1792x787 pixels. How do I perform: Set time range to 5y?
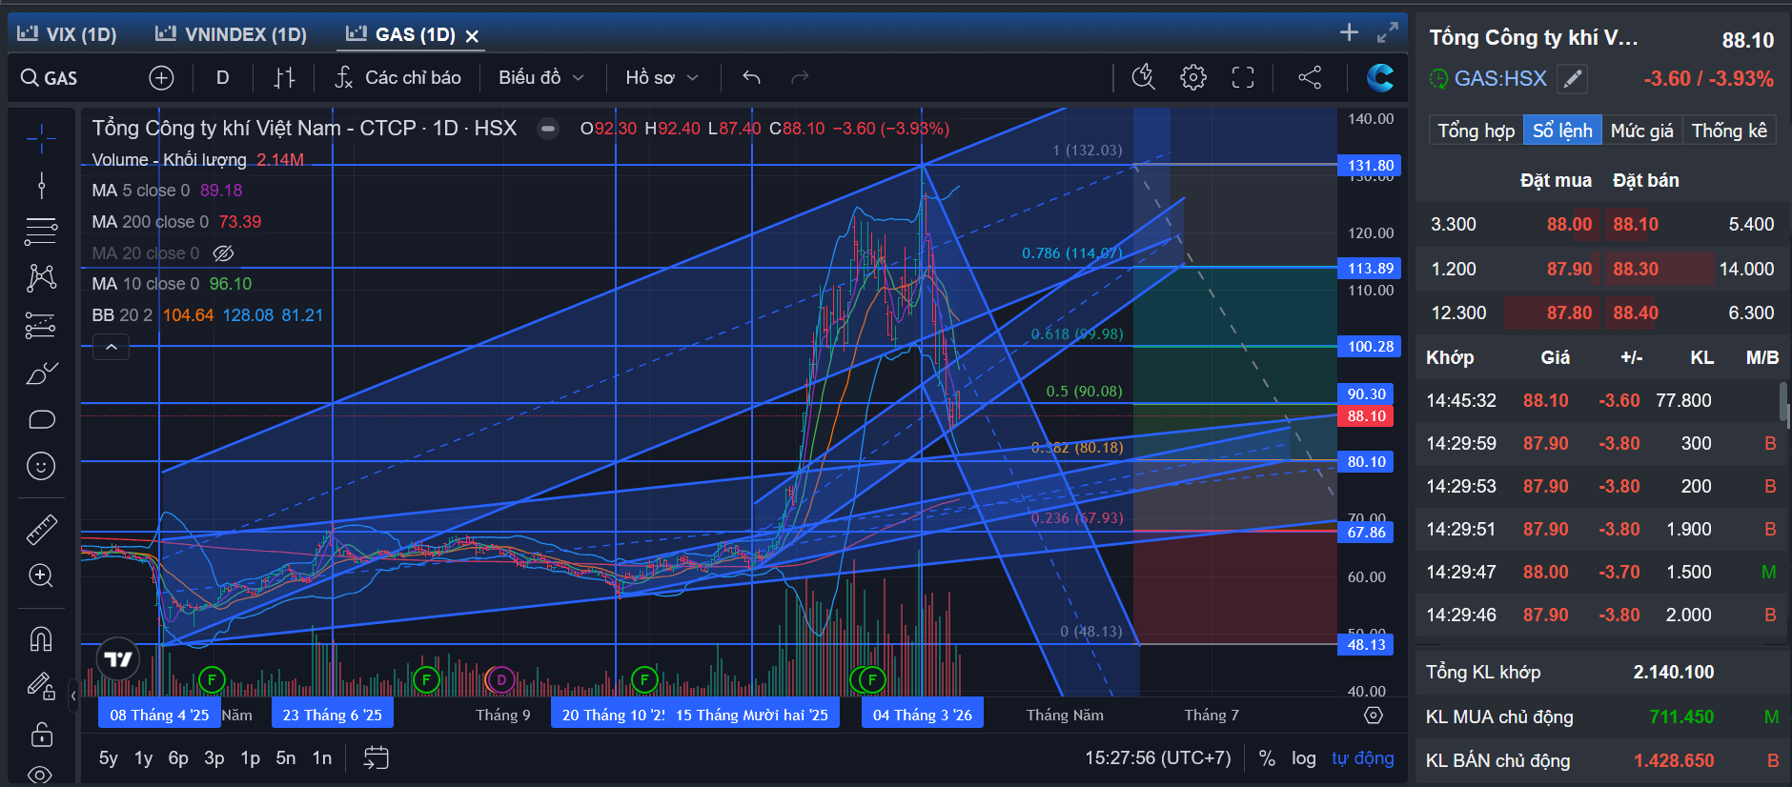pos(109,758)
